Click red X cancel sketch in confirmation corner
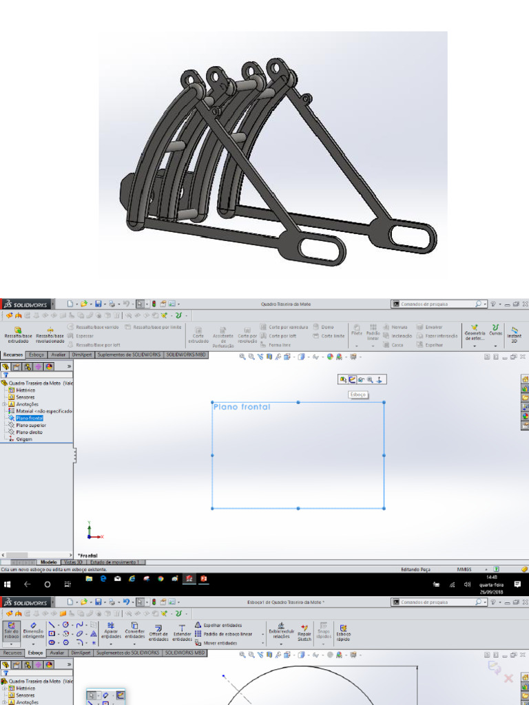 pos(509,678)
